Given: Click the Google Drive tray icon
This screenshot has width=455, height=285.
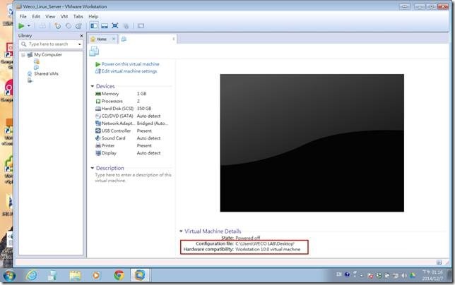Looking at the screenshot, I should coord(413,275).
